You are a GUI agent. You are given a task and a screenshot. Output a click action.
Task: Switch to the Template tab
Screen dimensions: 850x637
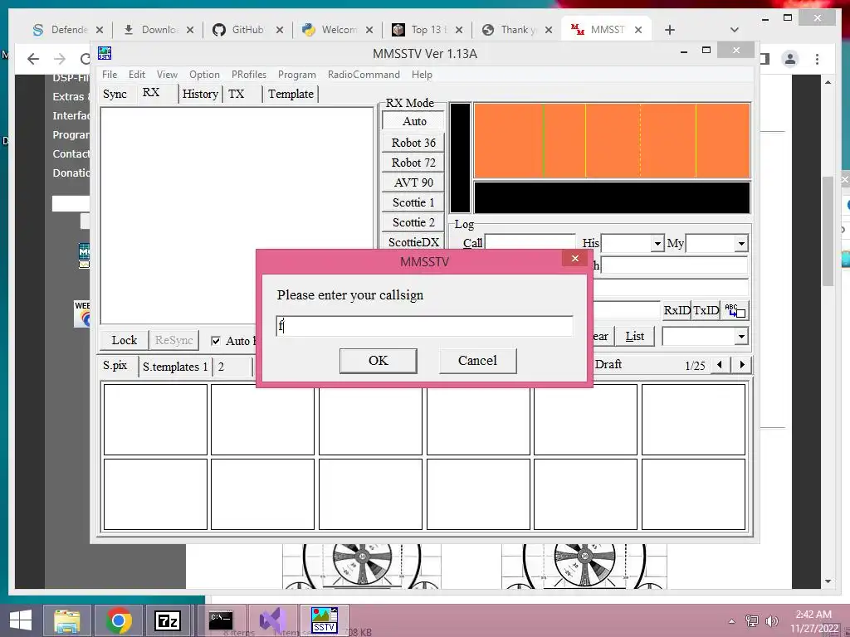point(291,95)
